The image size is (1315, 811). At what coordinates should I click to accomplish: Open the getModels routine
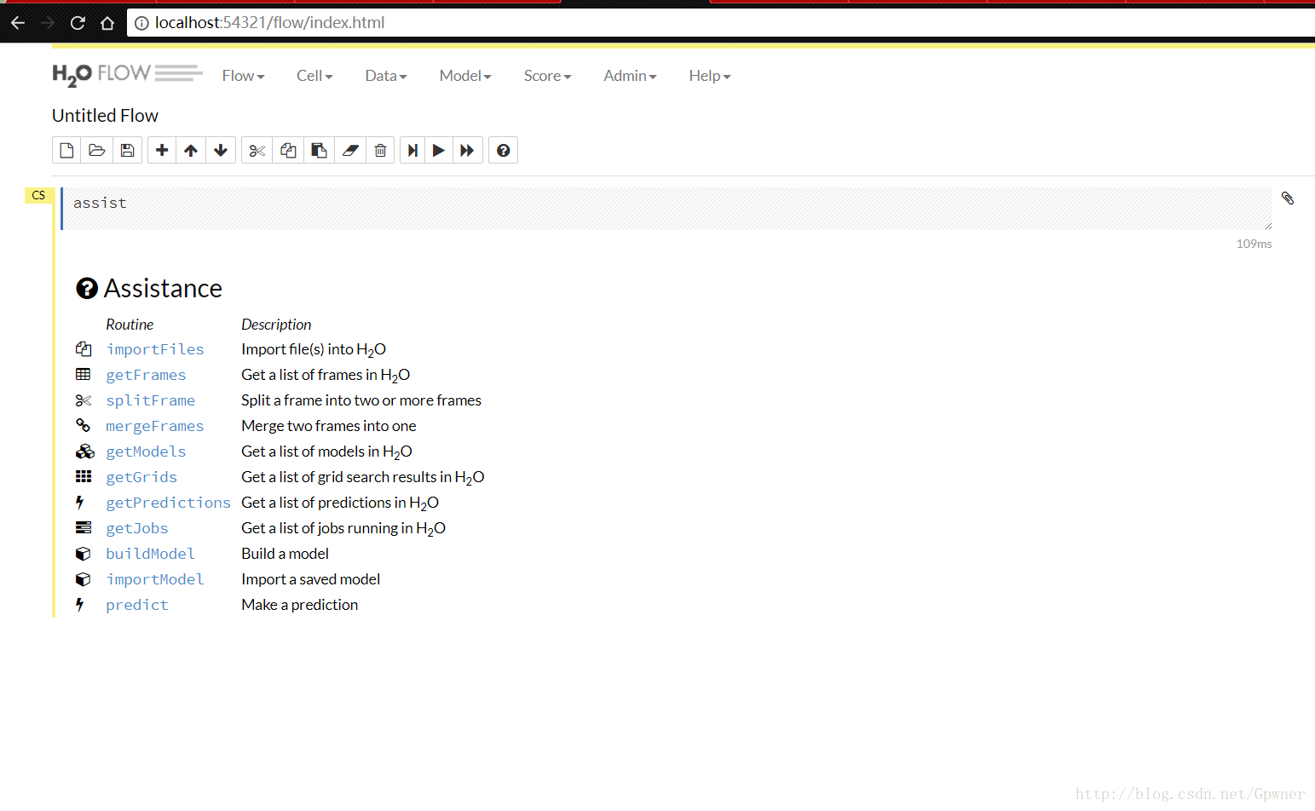tap(146, 452)
